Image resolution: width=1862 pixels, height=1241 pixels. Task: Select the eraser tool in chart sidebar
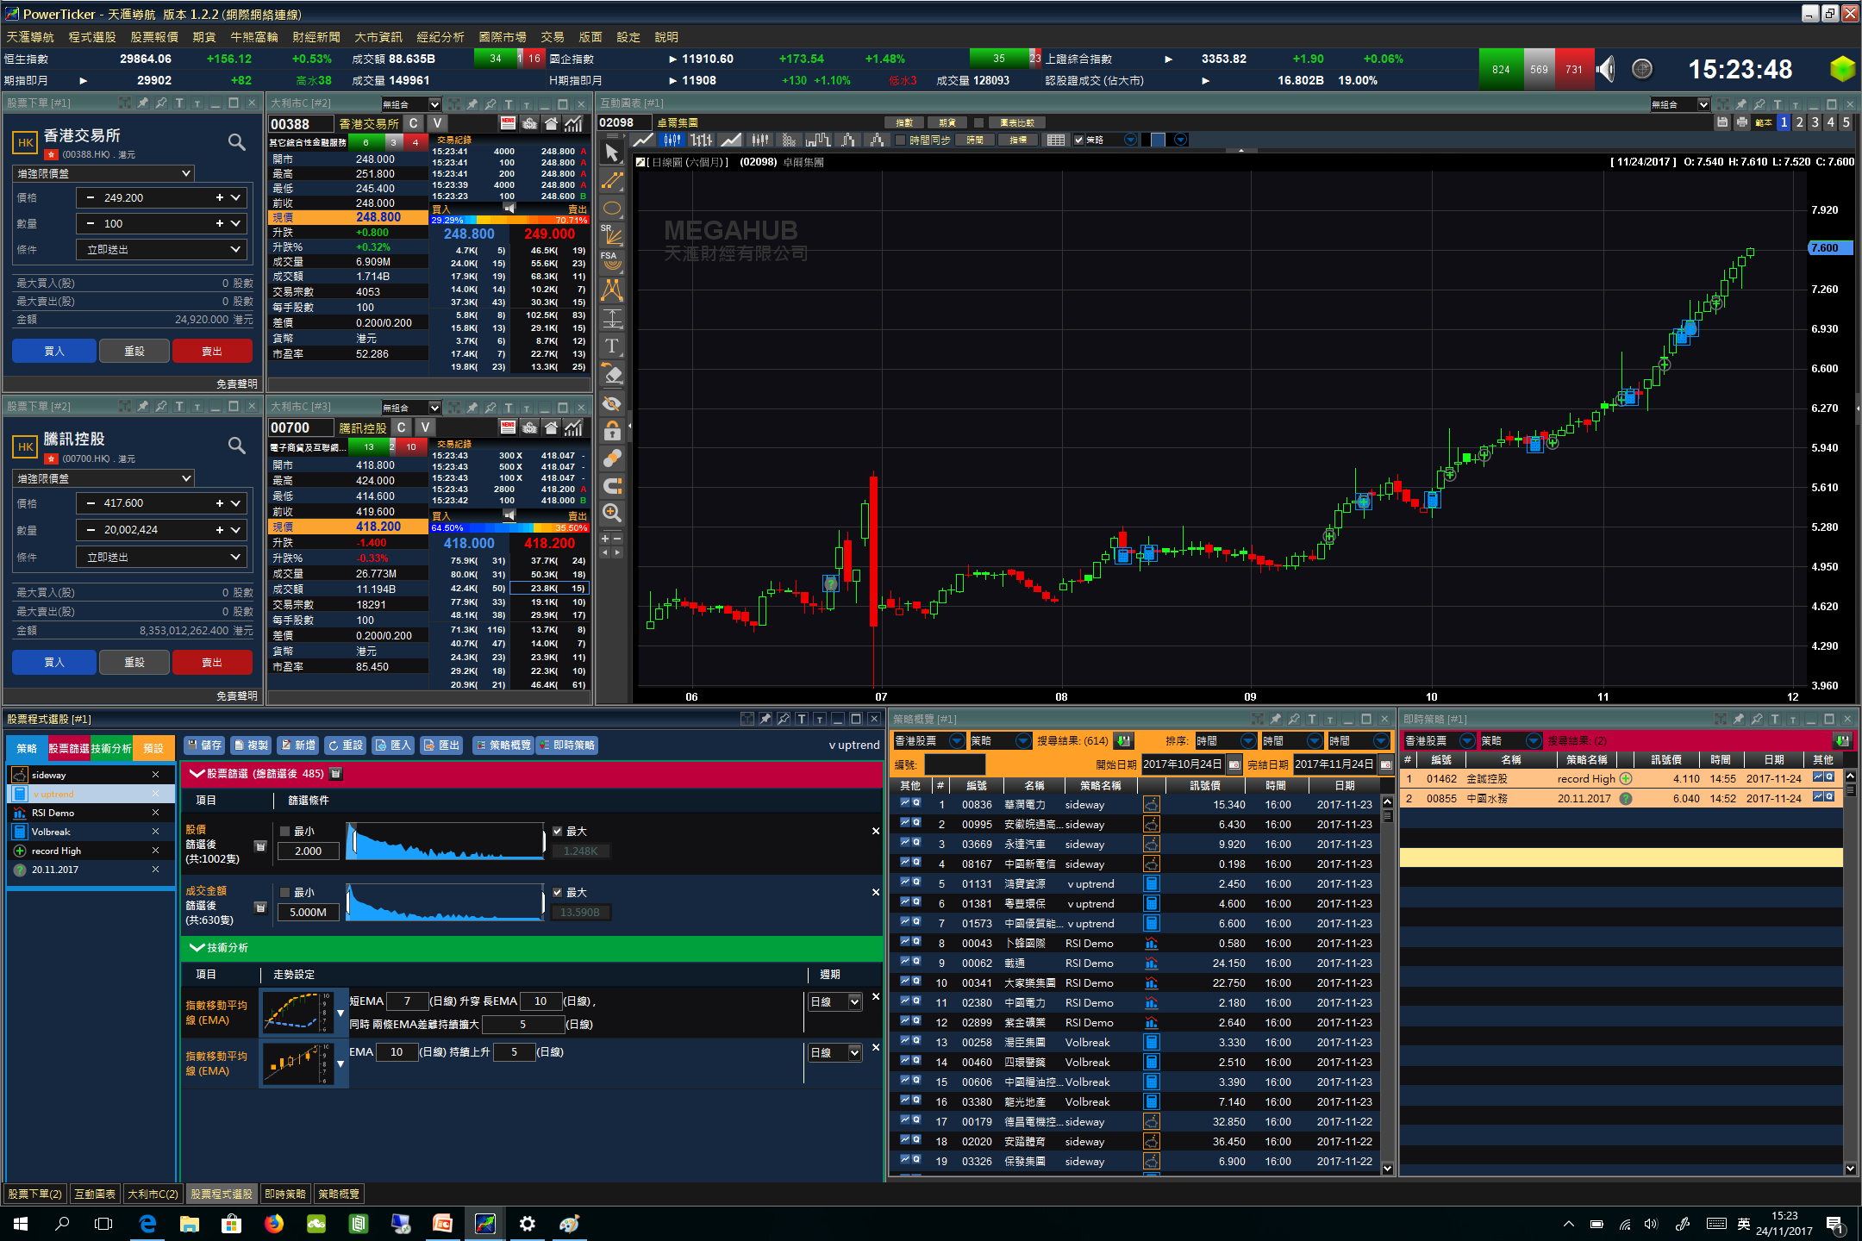pos(612,375)
